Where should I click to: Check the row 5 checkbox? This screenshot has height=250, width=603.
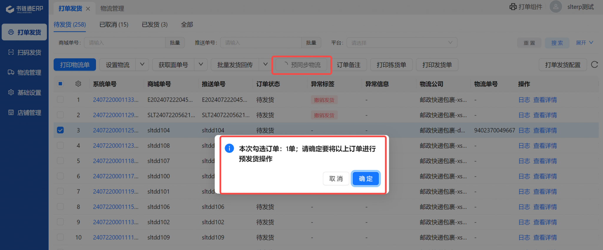[x=60, y=161]
